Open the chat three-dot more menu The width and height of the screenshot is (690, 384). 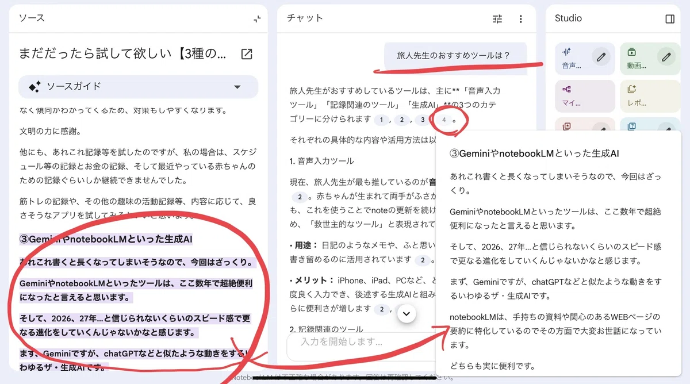coord(520,19)
